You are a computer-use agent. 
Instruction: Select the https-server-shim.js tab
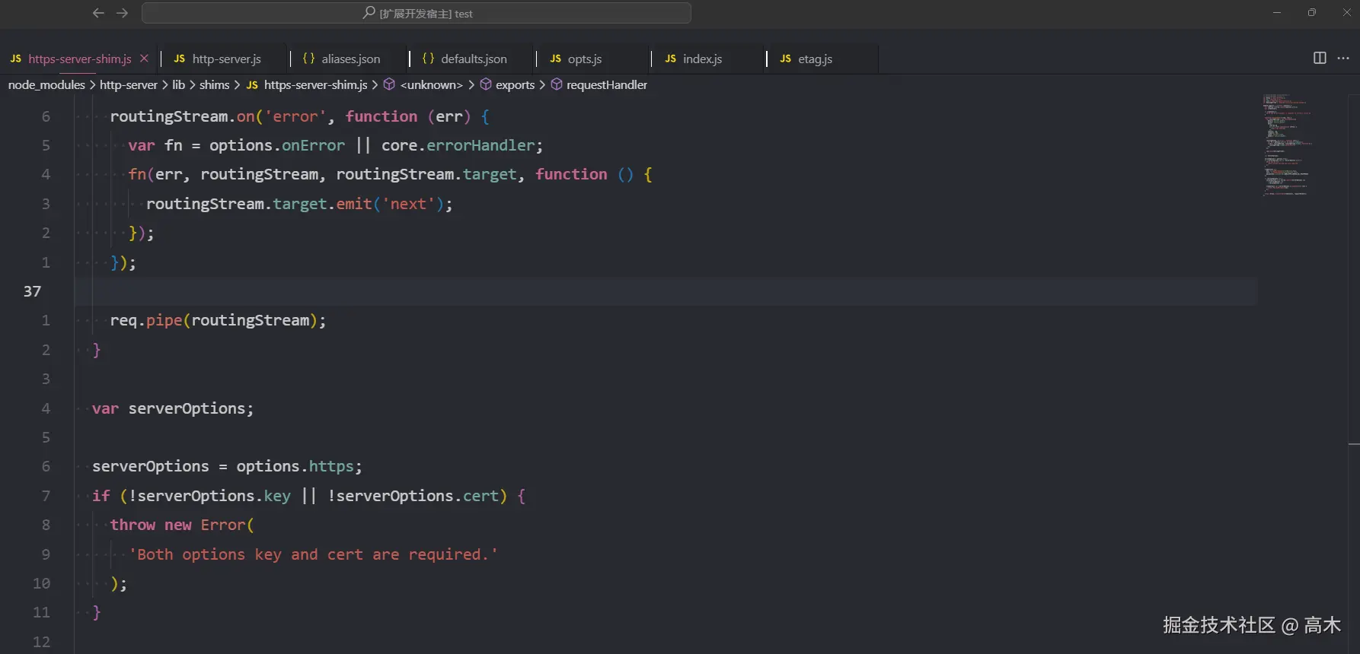click(80, 59)
